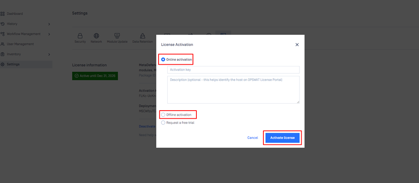
Task: Click the User Management people icon
Action: pyautogui.click(x=3, y=44)
